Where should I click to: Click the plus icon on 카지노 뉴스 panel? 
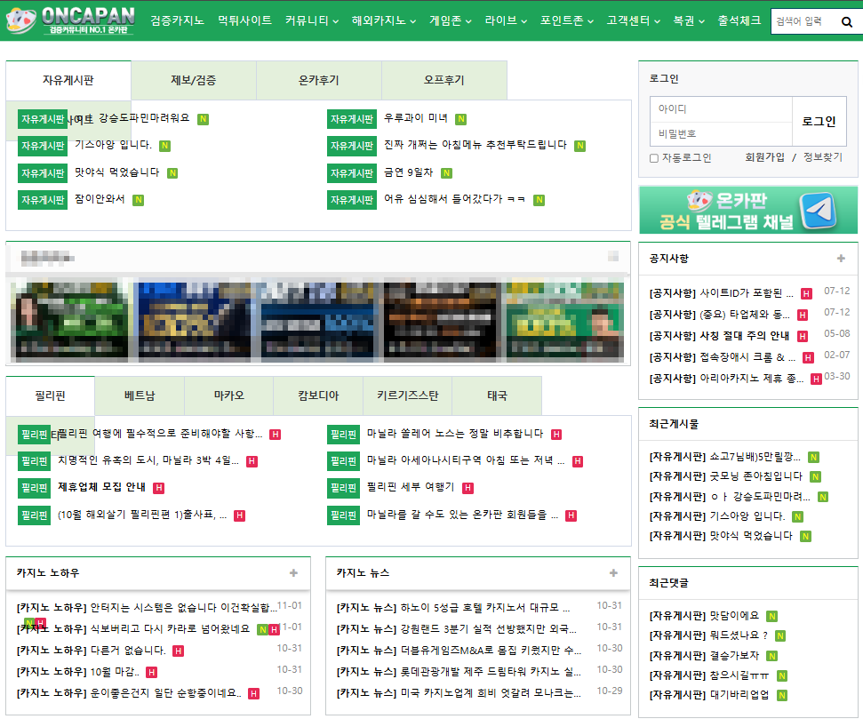612,573
